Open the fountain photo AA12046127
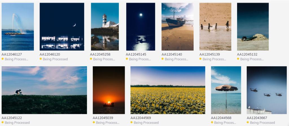The width and height of the screenshot is (289, 126). [18, 27]
